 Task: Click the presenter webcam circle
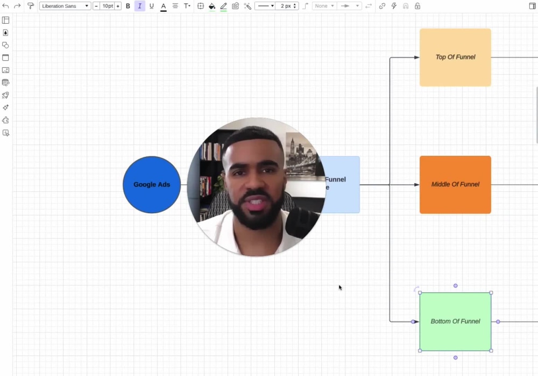click(256, 187)
